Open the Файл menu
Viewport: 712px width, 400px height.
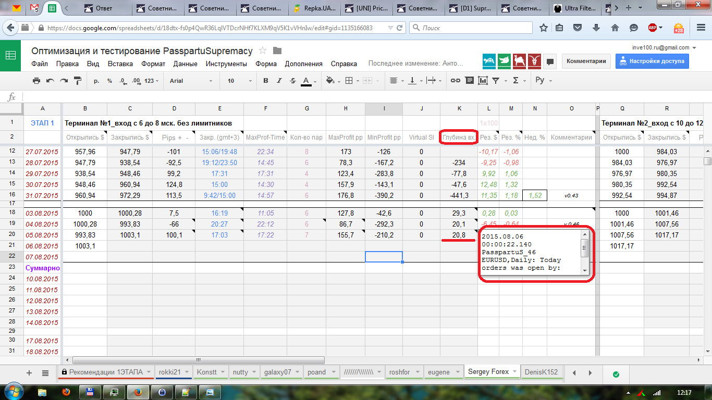(x=40, y=64)
